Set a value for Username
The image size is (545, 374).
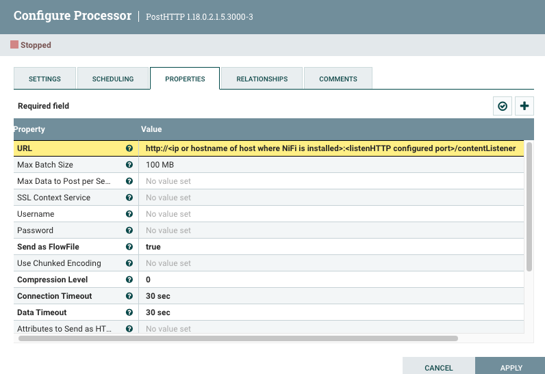click(331, 214)
